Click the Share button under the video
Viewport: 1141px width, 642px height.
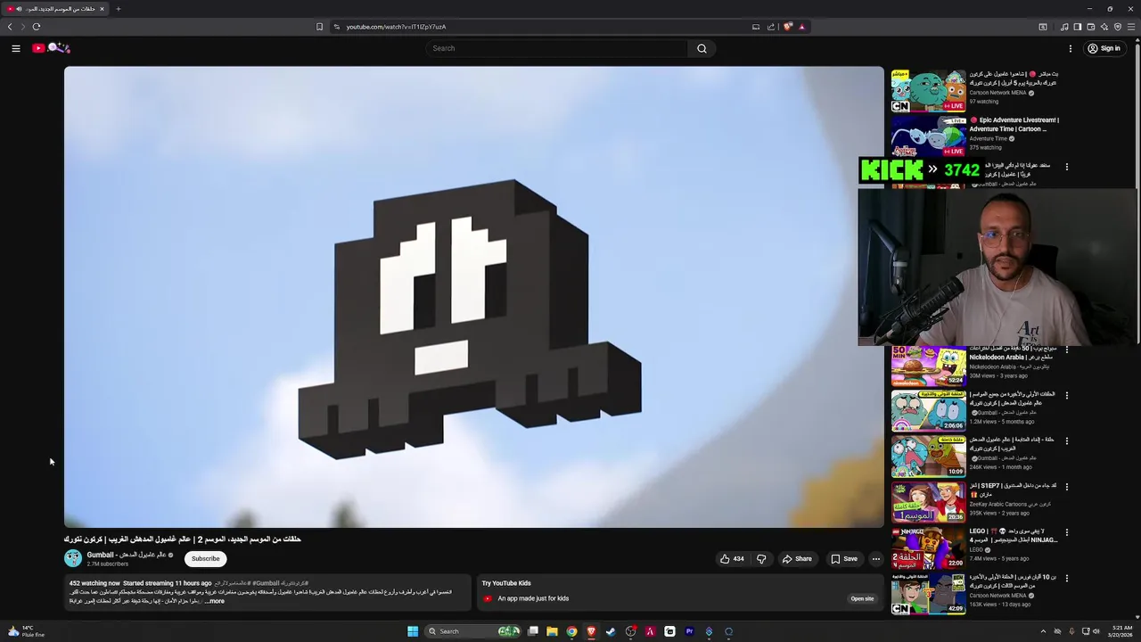tap(797, 559)
